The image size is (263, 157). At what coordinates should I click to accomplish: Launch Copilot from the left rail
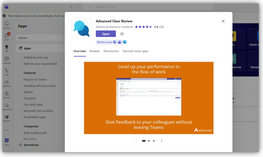7,95
